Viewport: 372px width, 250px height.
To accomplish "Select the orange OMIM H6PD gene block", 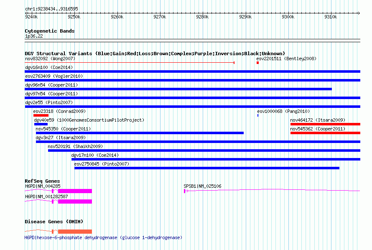I will [75, 232].
